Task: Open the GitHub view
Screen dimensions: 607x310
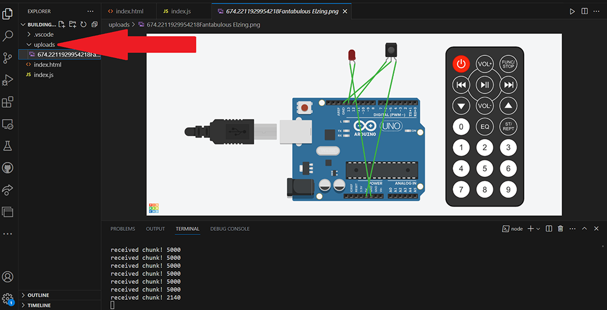Action: [7, 168]
